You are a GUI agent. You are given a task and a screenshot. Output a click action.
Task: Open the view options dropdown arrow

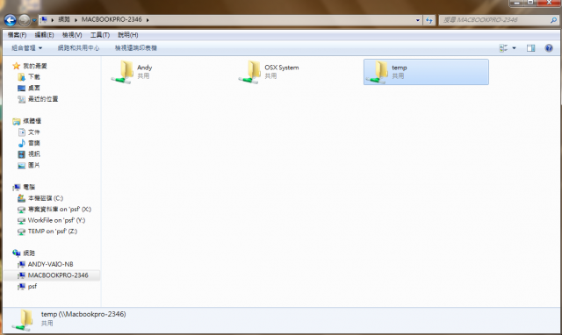tap(514, 48)
